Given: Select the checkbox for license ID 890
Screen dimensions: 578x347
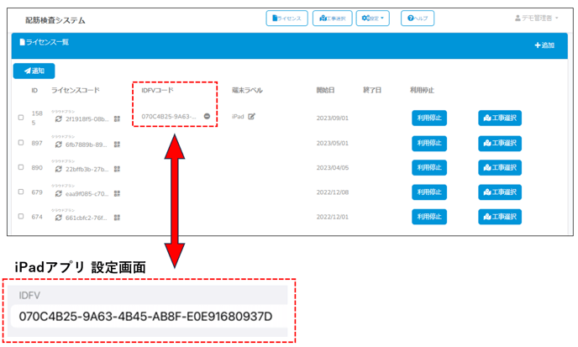Looking at the screenshot, I should point(21,167).
